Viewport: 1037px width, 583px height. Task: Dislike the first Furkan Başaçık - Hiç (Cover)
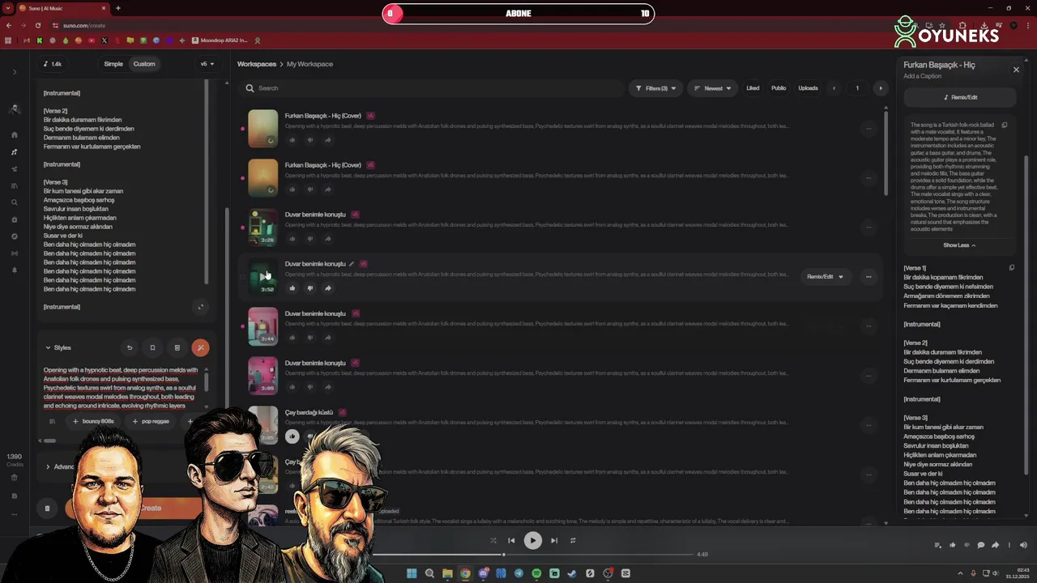point(310,140)
